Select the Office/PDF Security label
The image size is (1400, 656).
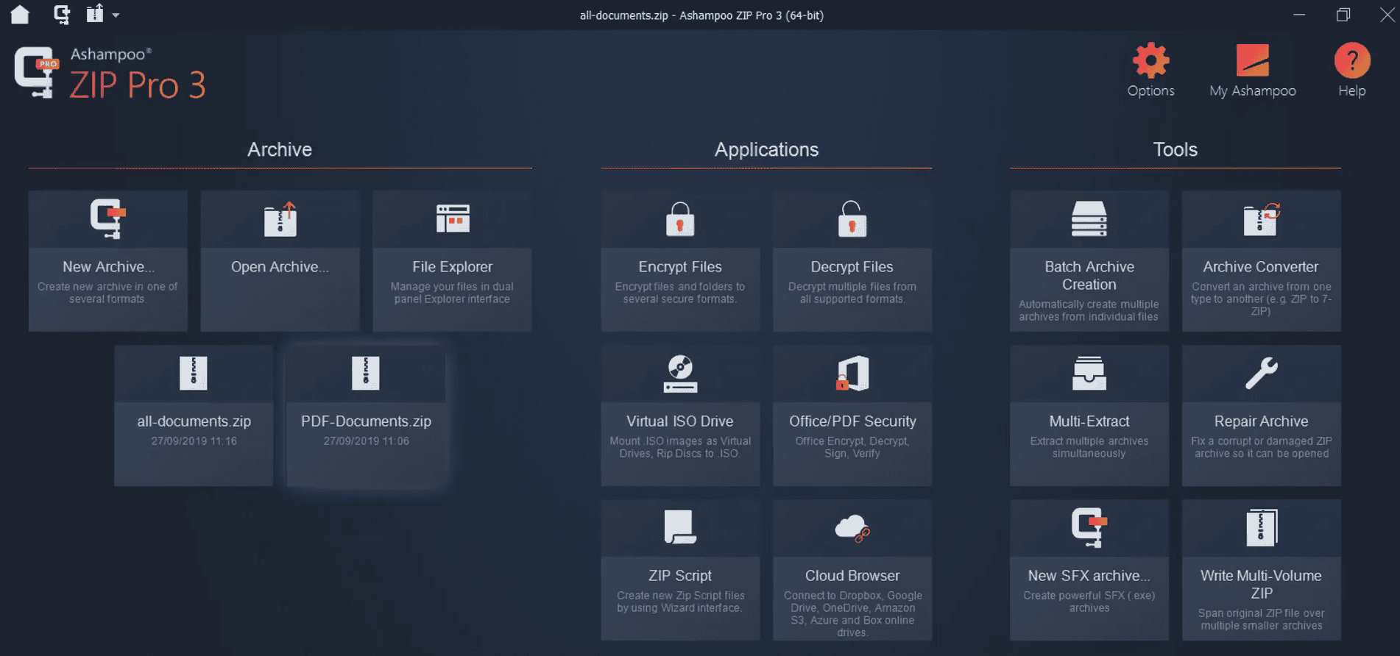click(x=852, y=421)
